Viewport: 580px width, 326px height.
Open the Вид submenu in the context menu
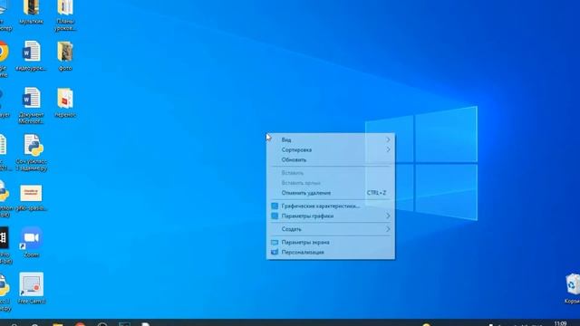pyautogui.click(x=330, y=139)
